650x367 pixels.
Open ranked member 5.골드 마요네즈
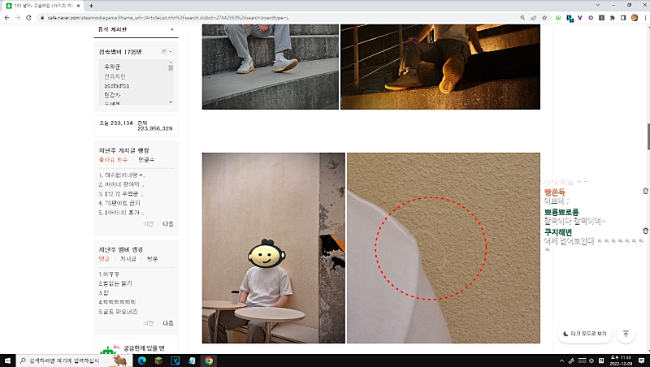(x=118, y=312)
